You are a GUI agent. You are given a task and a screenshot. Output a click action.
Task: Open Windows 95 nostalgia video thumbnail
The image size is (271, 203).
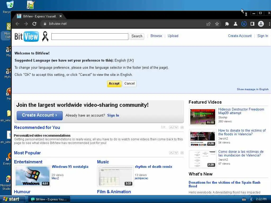click(33, 176)
